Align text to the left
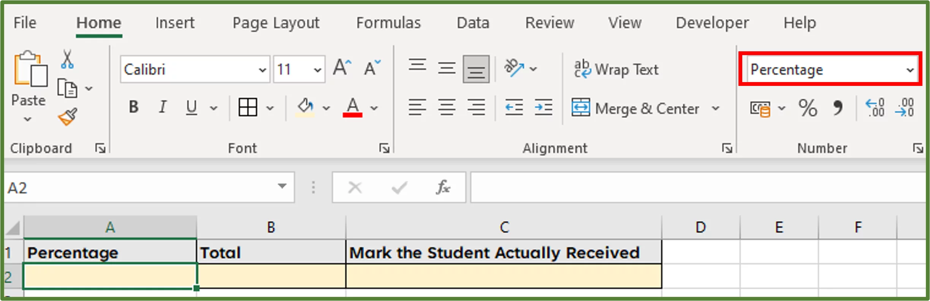This screenshot has height=301, width=930. coord(417,108)
